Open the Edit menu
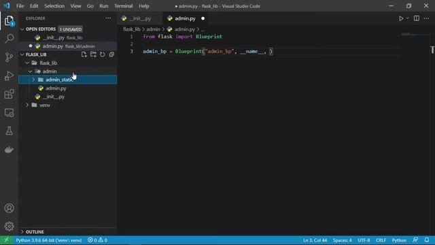Screen dimensions: 435x245 click(x=34, y=6)
